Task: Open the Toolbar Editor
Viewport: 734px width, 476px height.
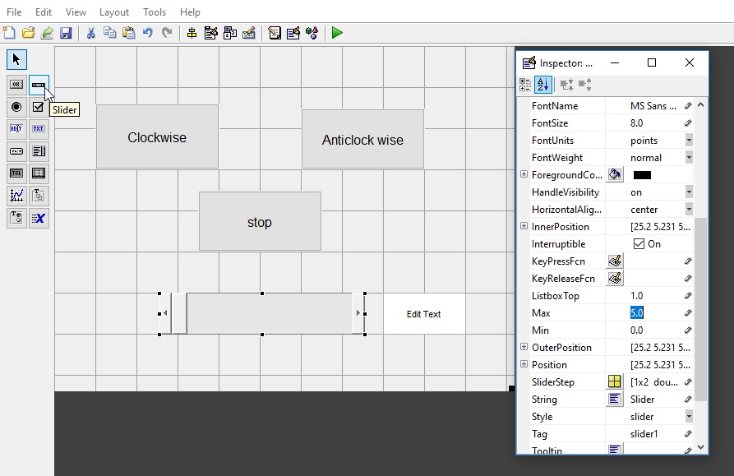Action: (x=249, y=33)
